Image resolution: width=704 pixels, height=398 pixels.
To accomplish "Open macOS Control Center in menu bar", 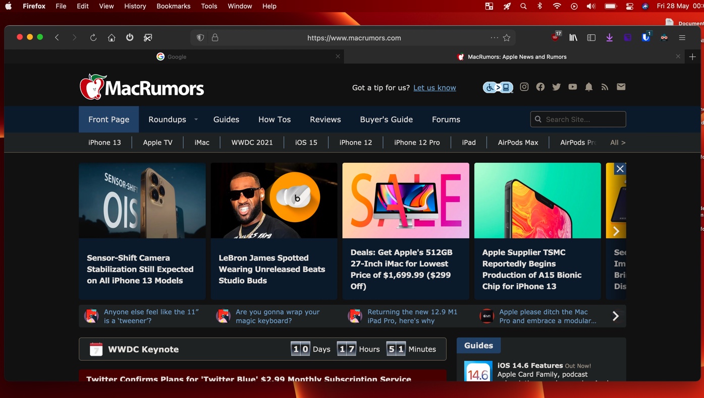I will 629,6.
